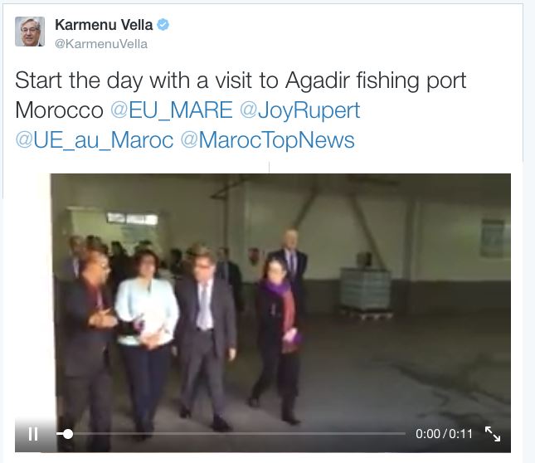Click the elapsed time 0:00 label

click(428, 434)
